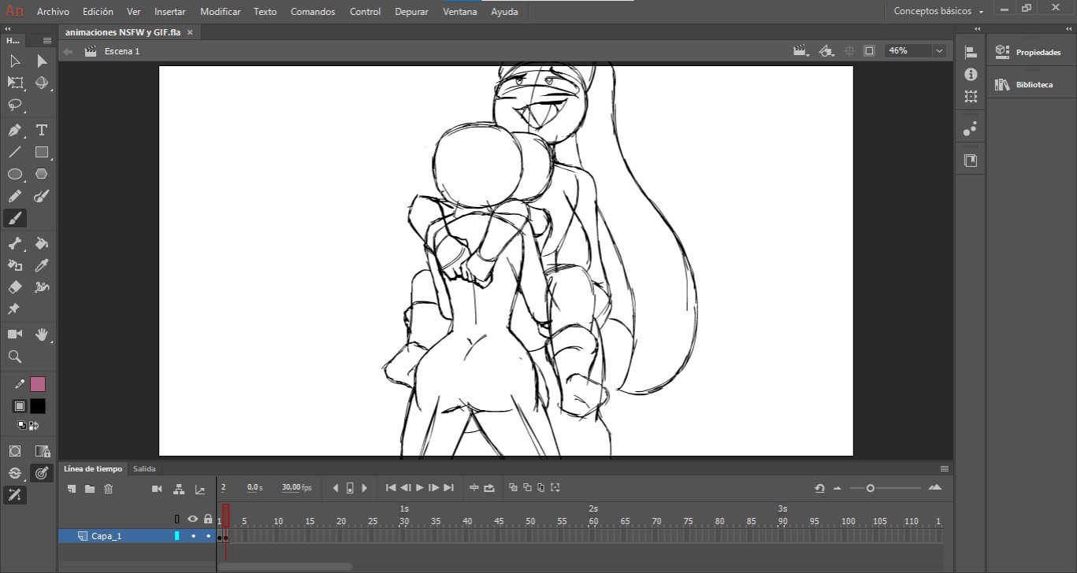This screenshot has height=573, width=1077.
Task: Select the Paint Bucket tool
Action: click(42, 243)
